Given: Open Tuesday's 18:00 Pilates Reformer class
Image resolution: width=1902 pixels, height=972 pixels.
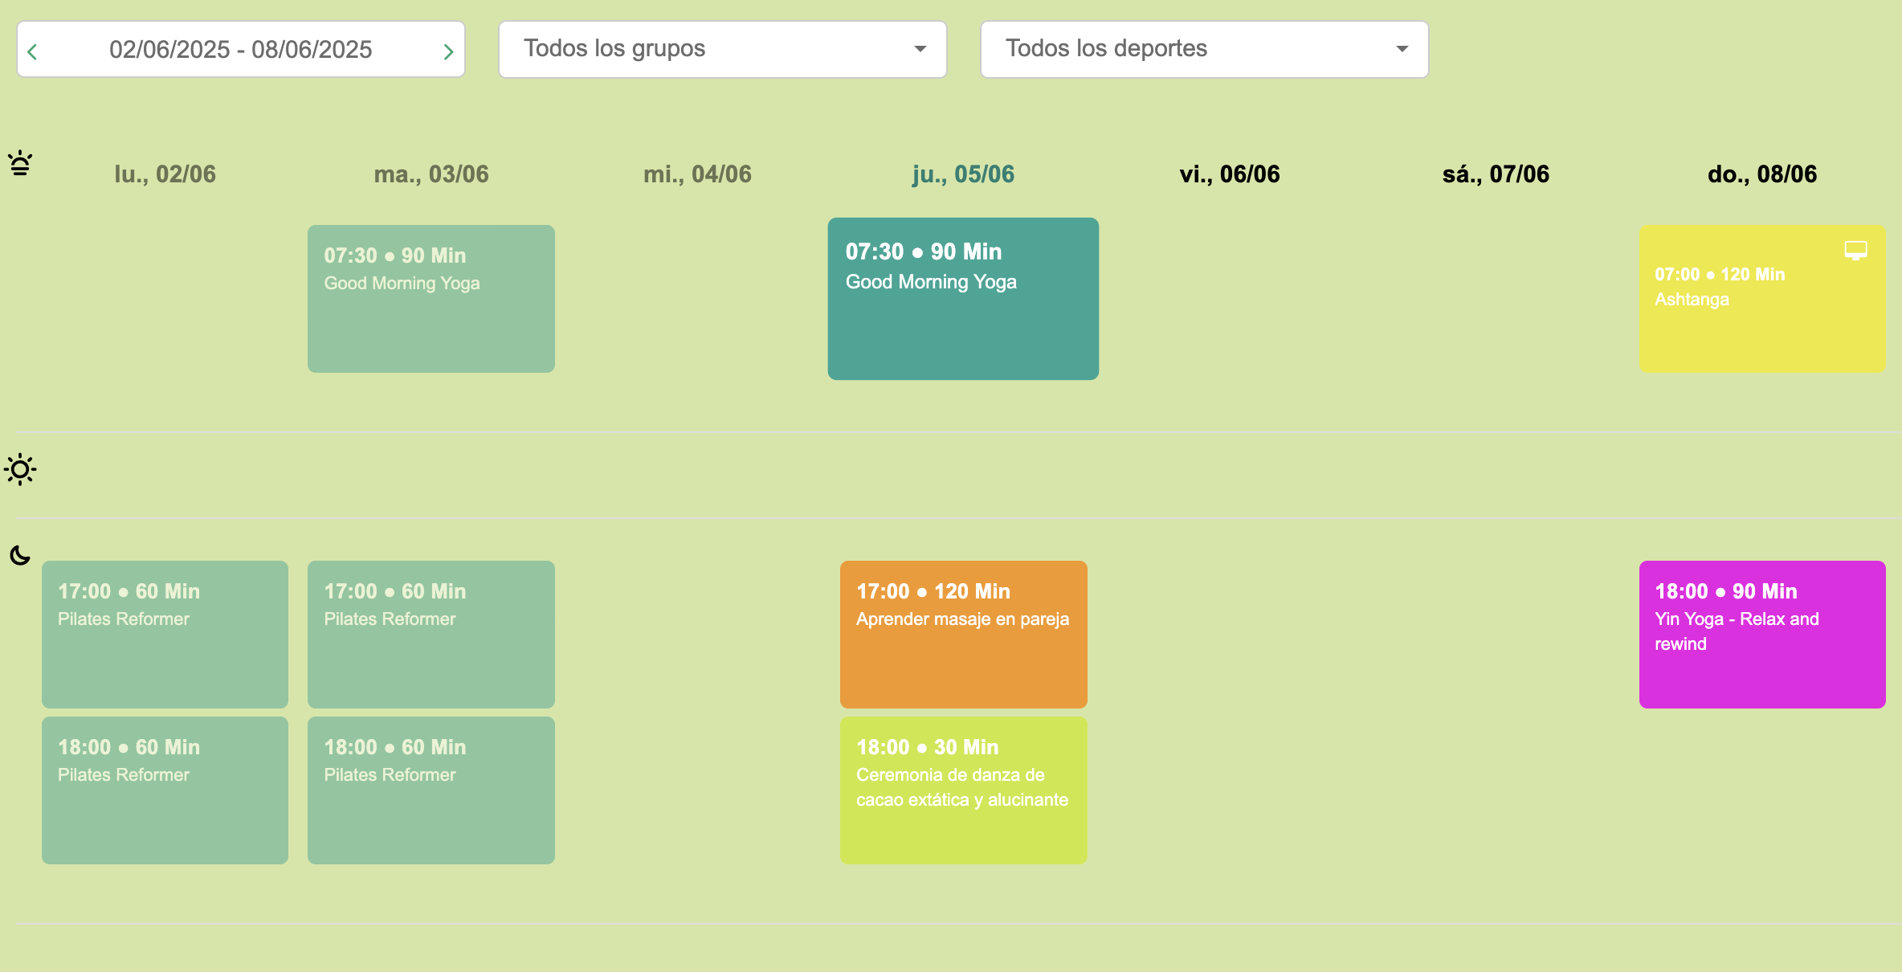Looking at the screenshot, I should click(431, 790).
